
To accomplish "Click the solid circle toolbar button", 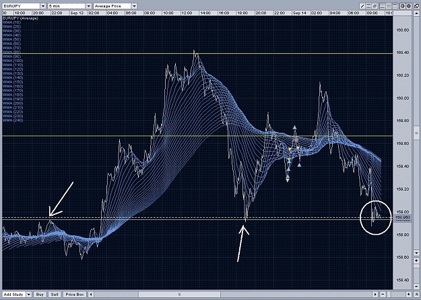I will (409, 6).
